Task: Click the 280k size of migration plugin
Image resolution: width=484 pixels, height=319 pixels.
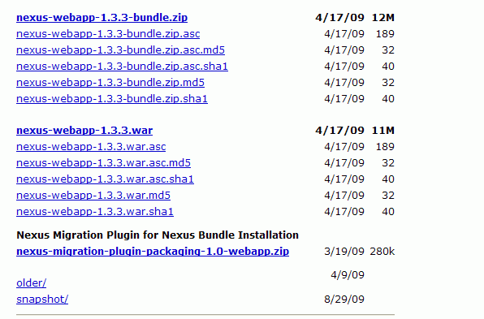Action: coord(382,252)
